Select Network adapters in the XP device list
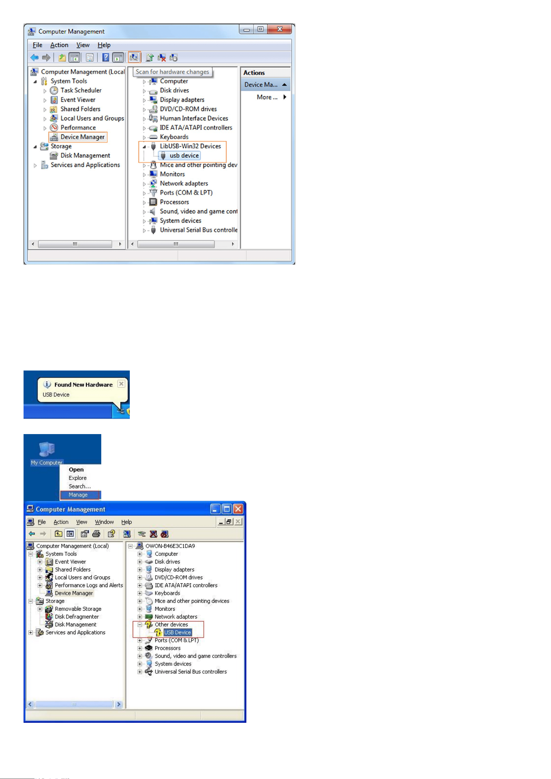 (176, 617)
